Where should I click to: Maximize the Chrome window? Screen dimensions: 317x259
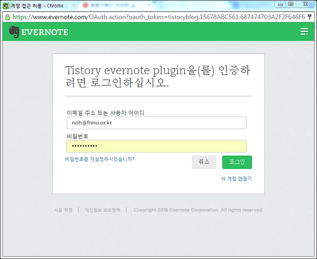(x=291, y=4)
